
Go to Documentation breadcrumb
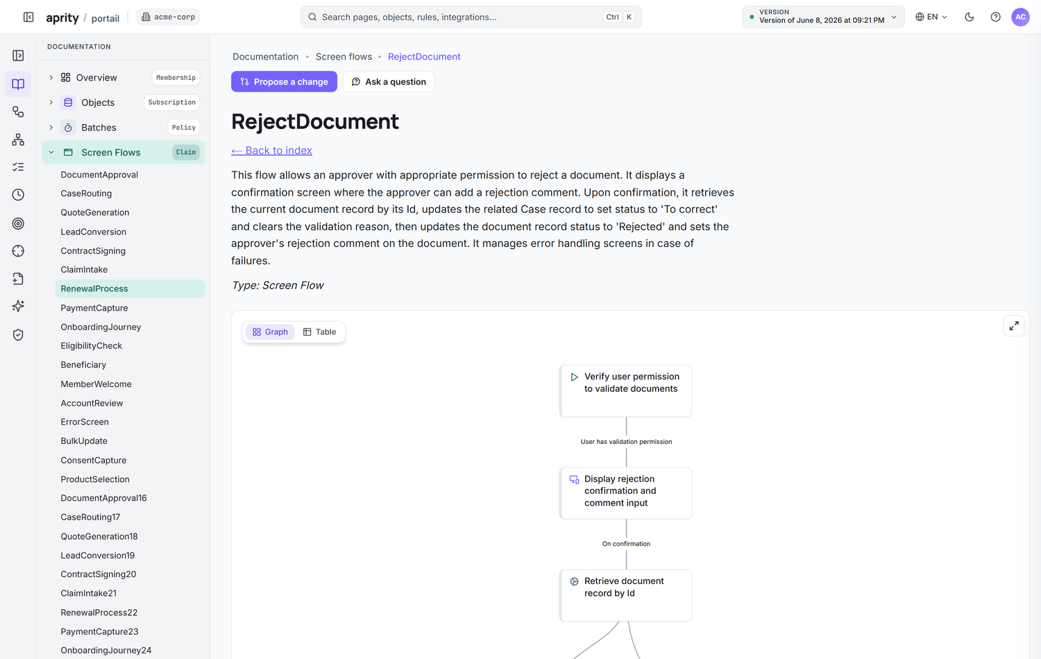click(x=265, y=57)
